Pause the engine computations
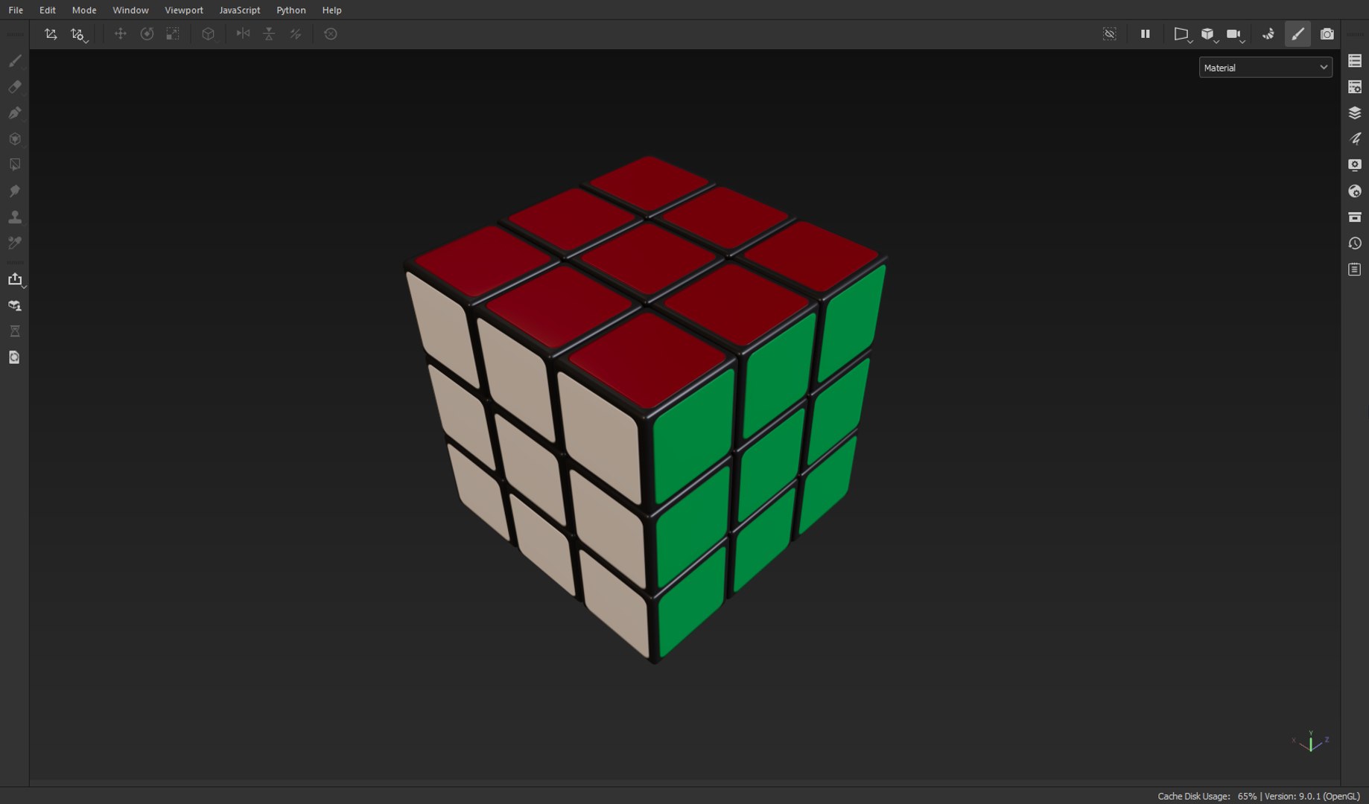1369x804 pixels. click(1146, 33)
